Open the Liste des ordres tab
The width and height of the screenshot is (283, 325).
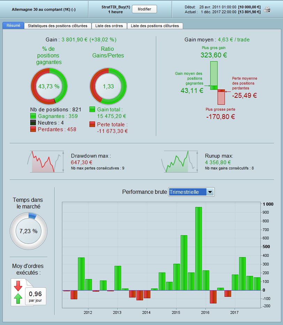point(109,26)
